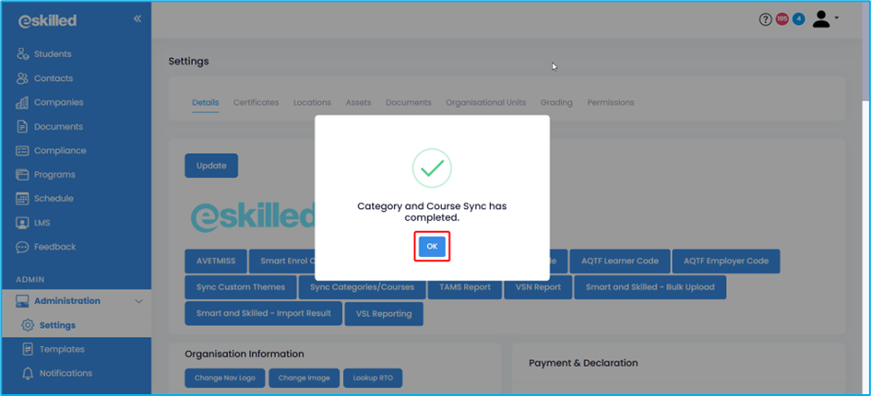Click the TAMS Report button
The width and height of the screenshot is (871, 396).
click(465, 287)
